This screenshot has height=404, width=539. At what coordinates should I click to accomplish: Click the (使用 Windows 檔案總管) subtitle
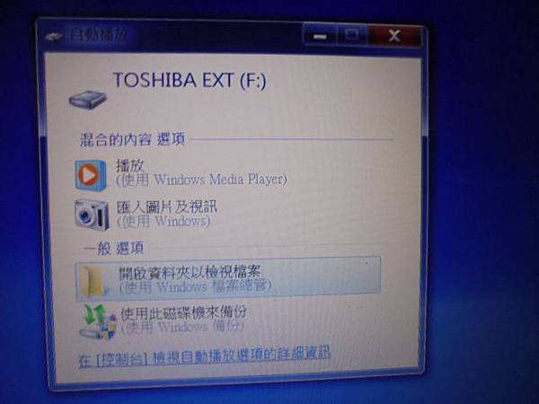coord(195,286)
